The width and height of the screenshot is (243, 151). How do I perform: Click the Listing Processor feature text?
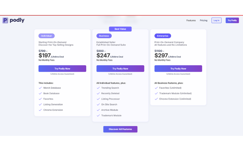point(111,99)
